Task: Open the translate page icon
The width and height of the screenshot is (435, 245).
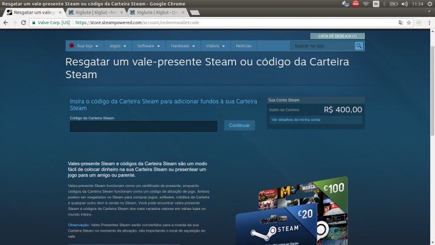Action: pos(401,23)
